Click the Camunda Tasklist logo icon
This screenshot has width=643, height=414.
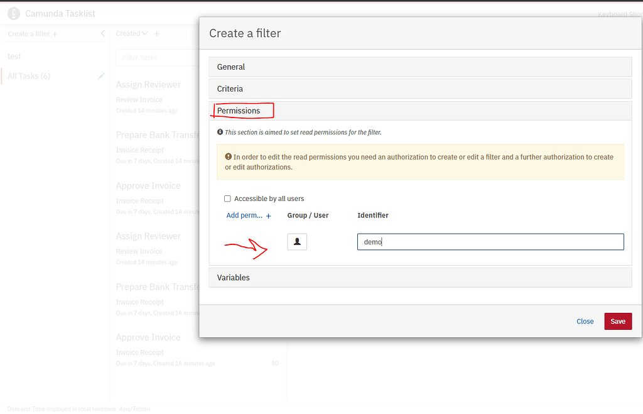coord(13,13)
